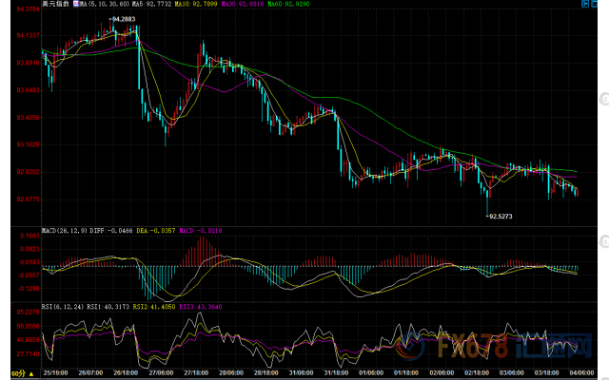This screenshot has width=609, height=380.
Task: Click the MA(5,10,30,60) parameters label
Action: pos(105,4)
